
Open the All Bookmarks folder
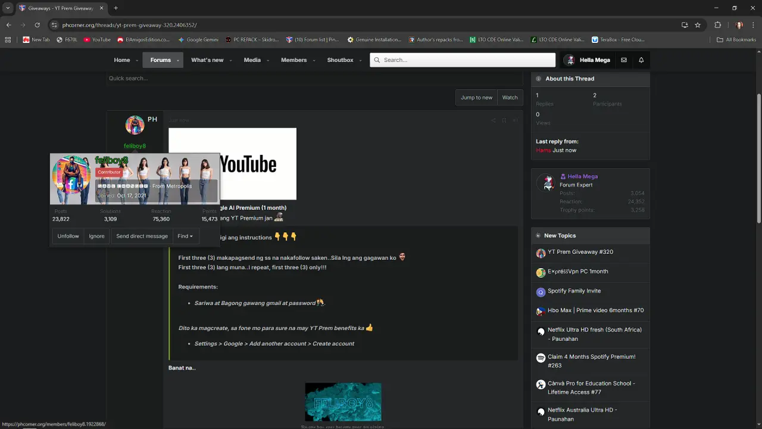pyautogui.click(x=736, y=40)
